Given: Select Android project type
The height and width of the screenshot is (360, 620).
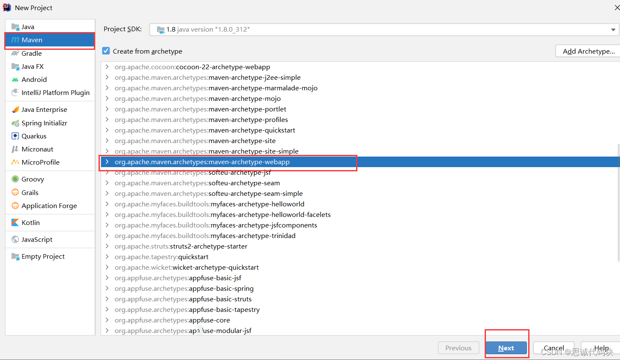Looking at the screenshot, I should click(50, 79).
